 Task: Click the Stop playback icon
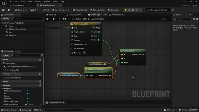[x=133, y=10]
